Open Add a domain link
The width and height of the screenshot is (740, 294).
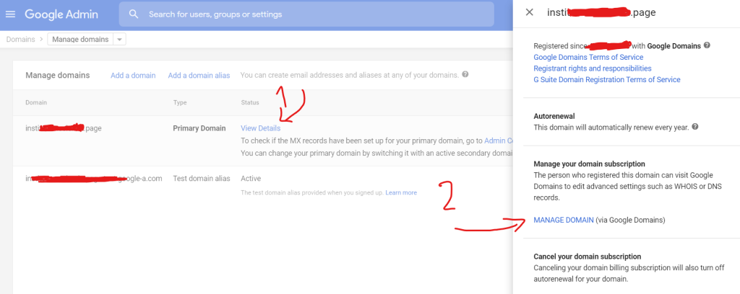click(x=133, y=75)
